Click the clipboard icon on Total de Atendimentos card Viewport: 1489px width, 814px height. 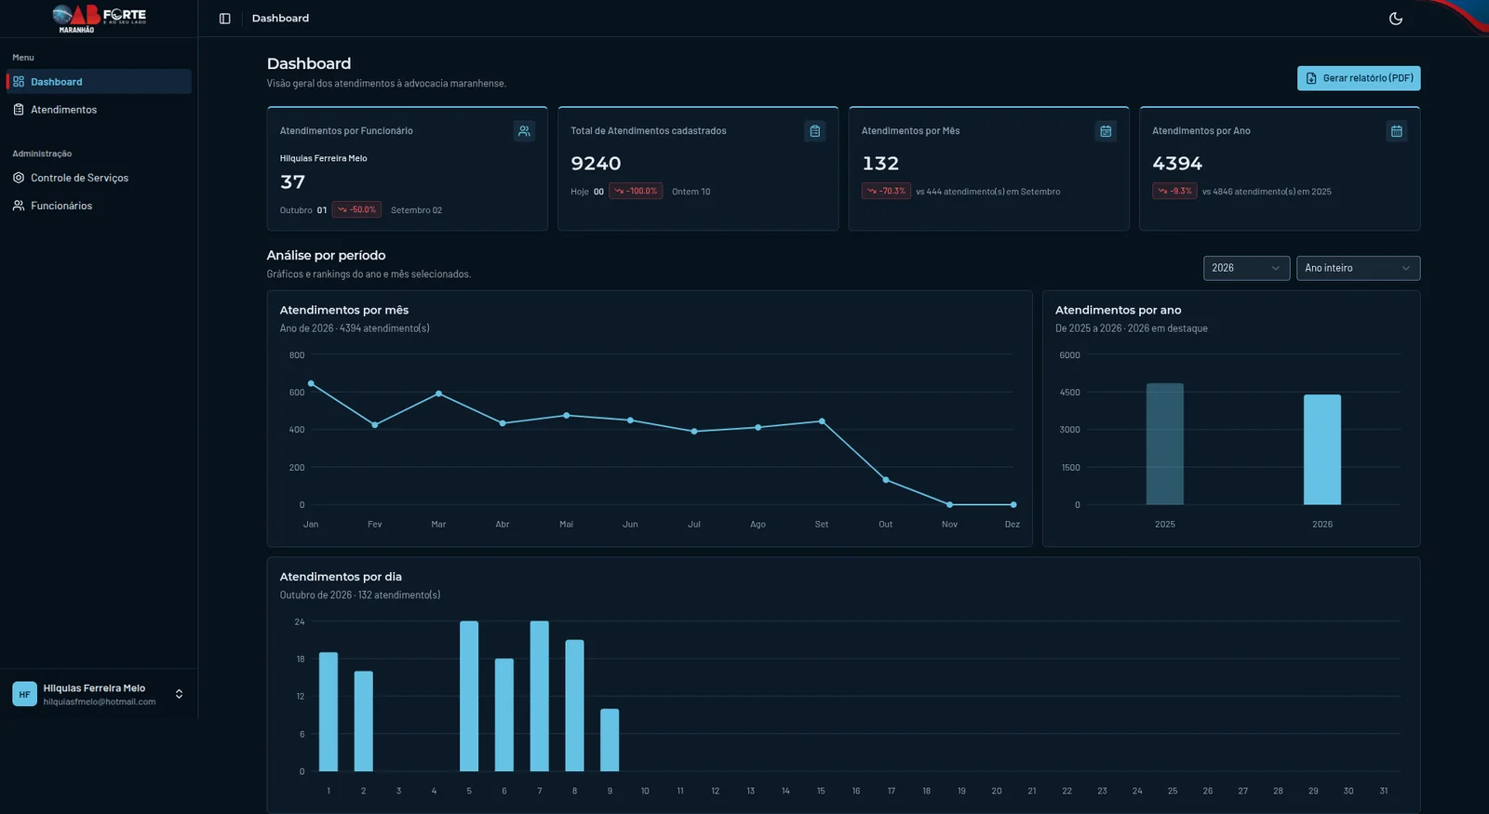[814, 131]
